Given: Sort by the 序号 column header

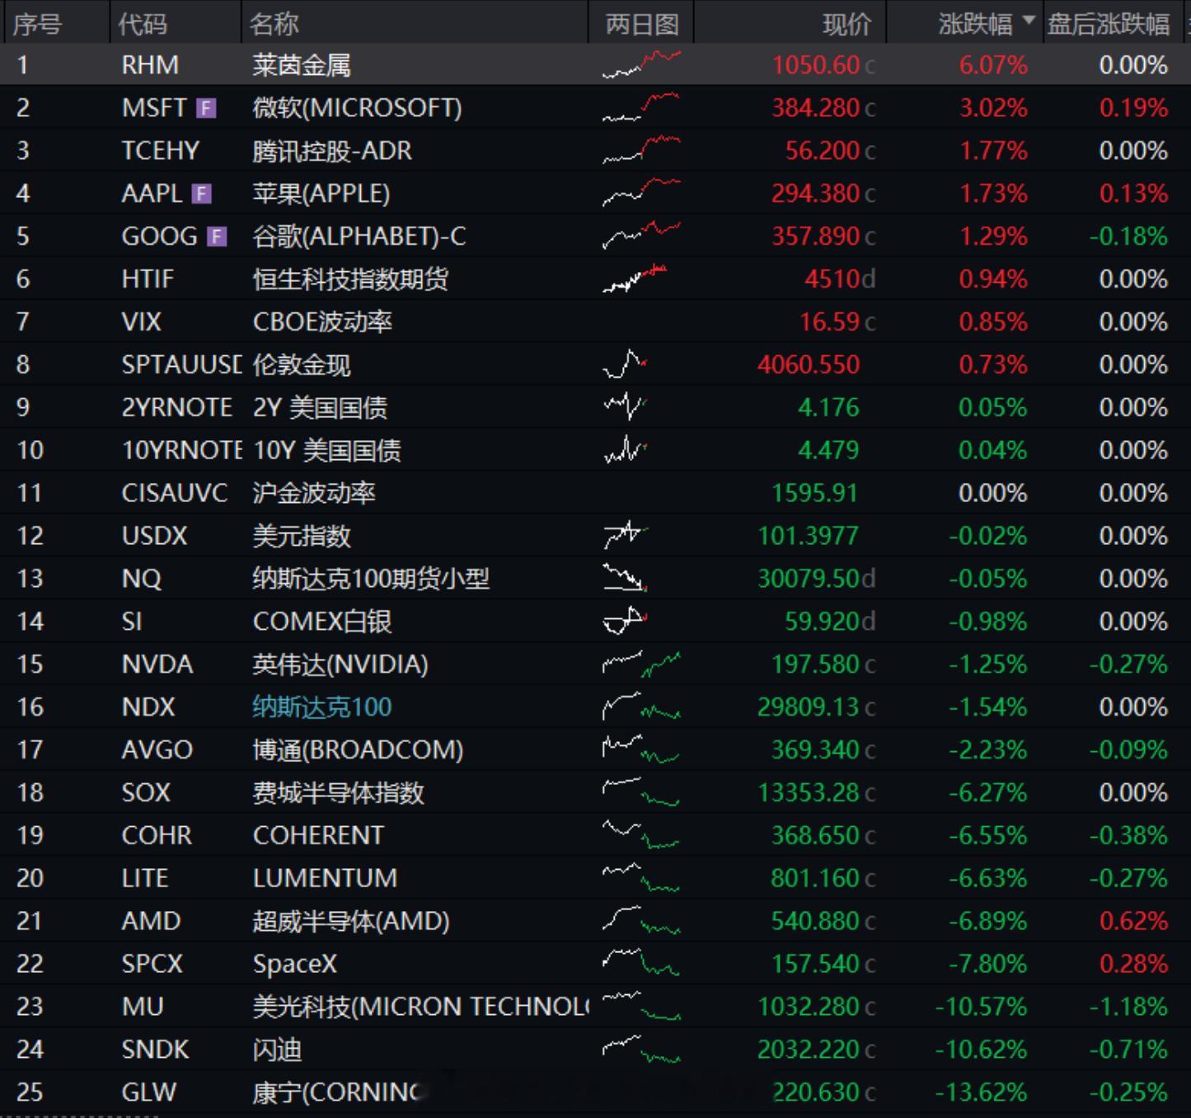Looking at the screenshot, I should click(37, 24).
